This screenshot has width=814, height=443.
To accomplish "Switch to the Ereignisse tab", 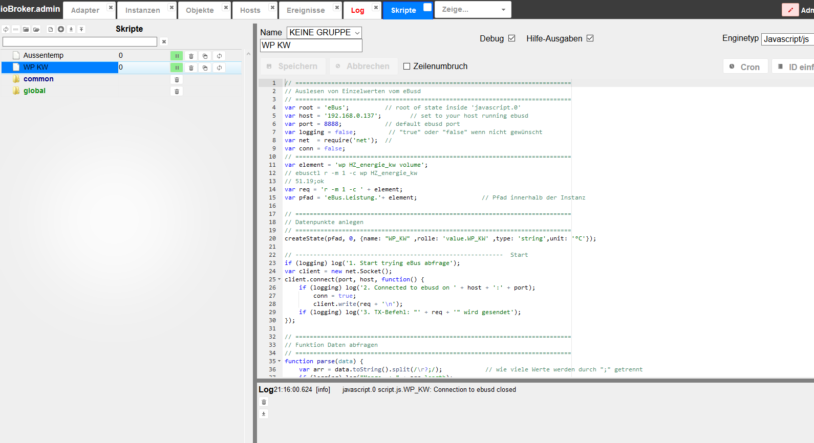I will click(306, 10).
